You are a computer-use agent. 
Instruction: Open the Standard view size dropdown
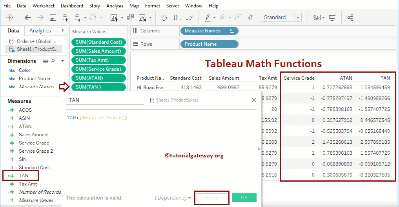click(298, 18)
